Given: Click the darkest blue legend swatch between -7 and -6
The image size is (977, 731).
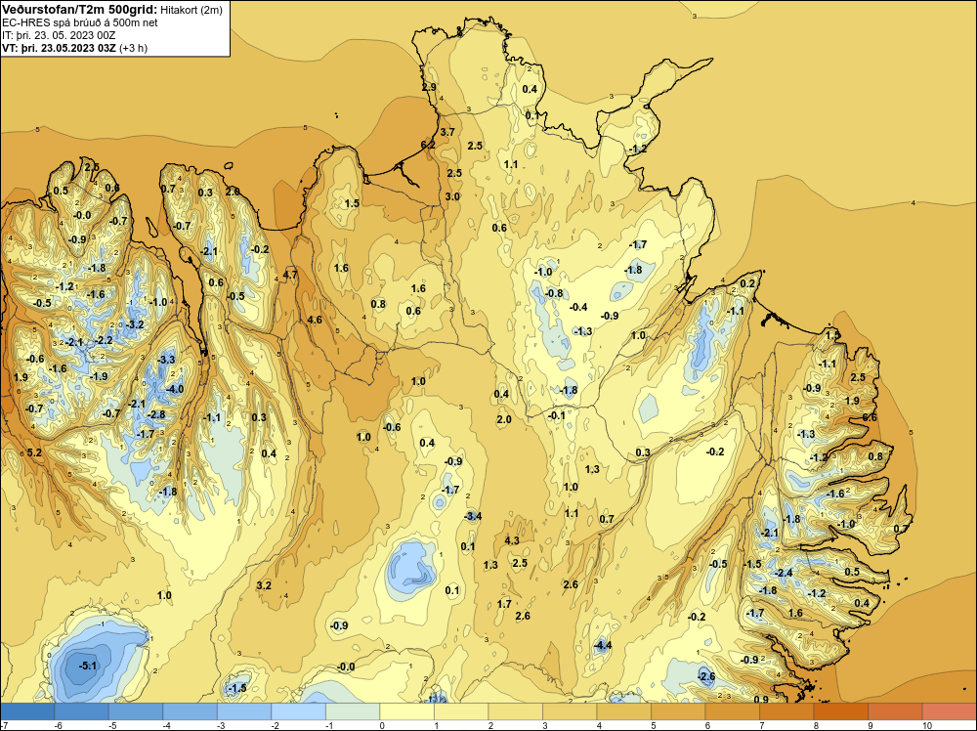Looking at the screenshot, I should coord(27,711).
